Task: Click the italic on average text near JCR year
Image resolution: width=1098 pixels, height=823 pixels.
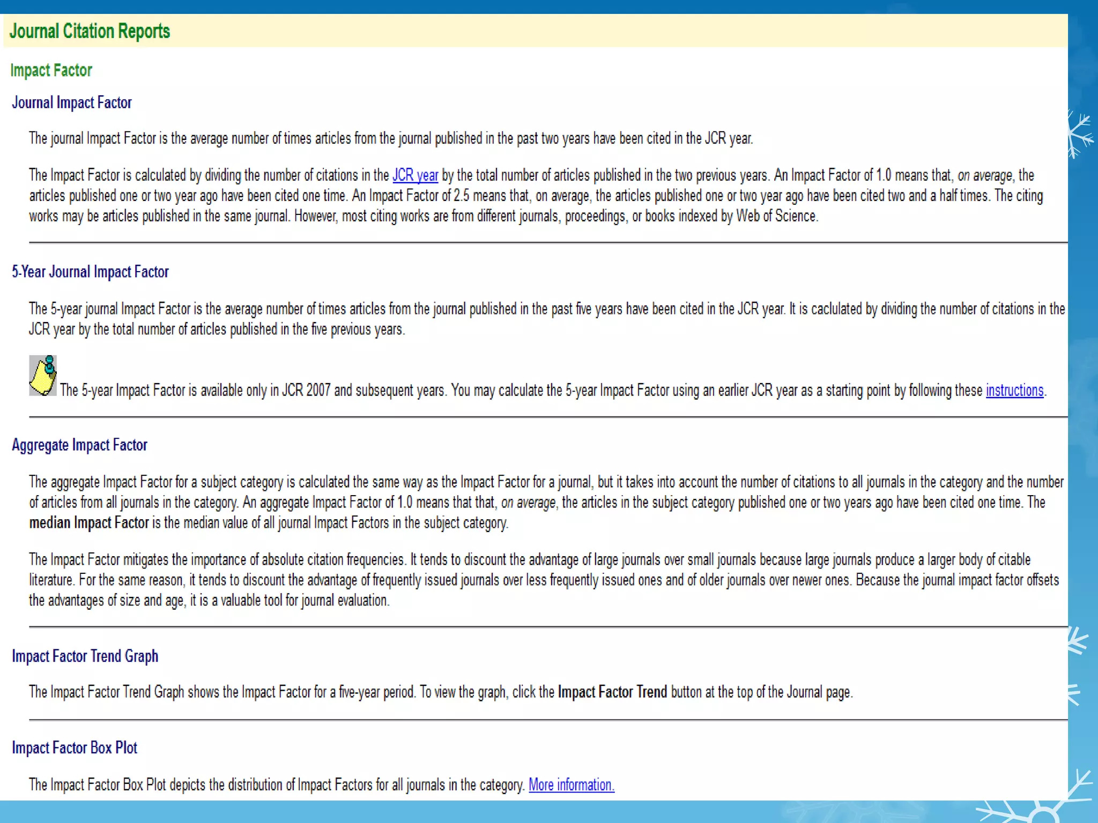Action: 985,175
